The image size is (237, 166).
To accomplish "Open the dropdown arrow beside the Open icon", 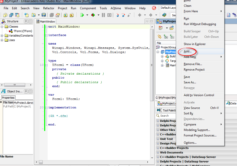I will [39, 15].
